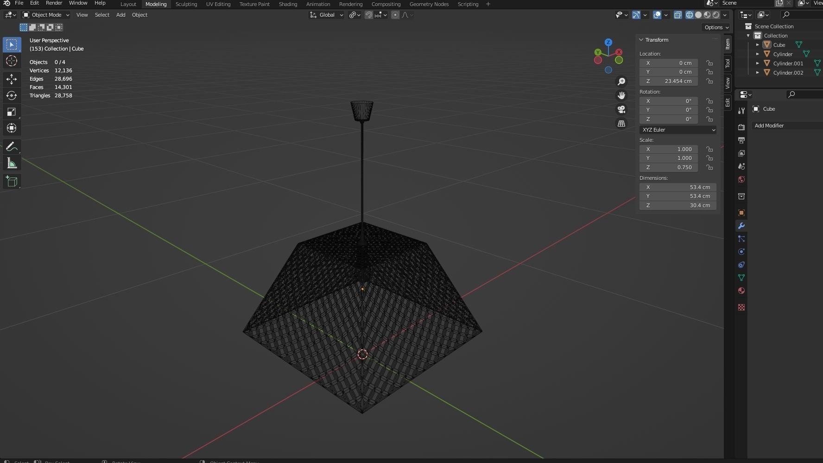Image resolution: width=823 pixels, height=463 pixels.
Task: Open the Material properties tab
Action: point(741,291)
